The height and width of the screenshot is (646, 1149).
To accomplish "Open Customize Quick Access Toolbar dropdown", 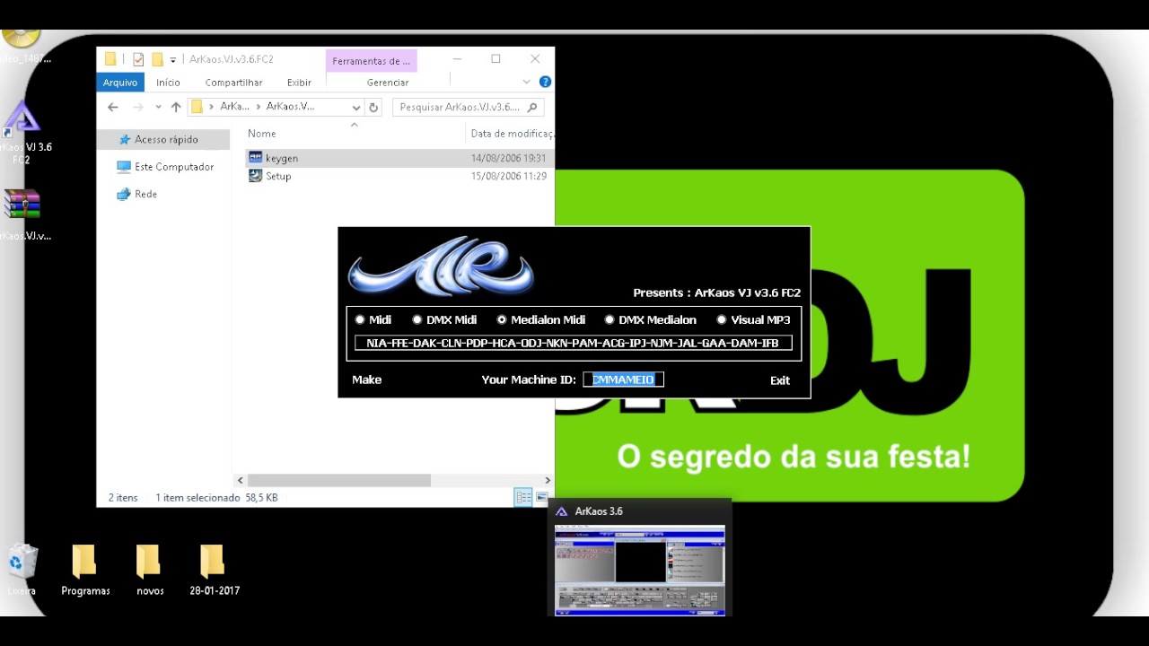I will pyautogui.click(x=173, y=60).
